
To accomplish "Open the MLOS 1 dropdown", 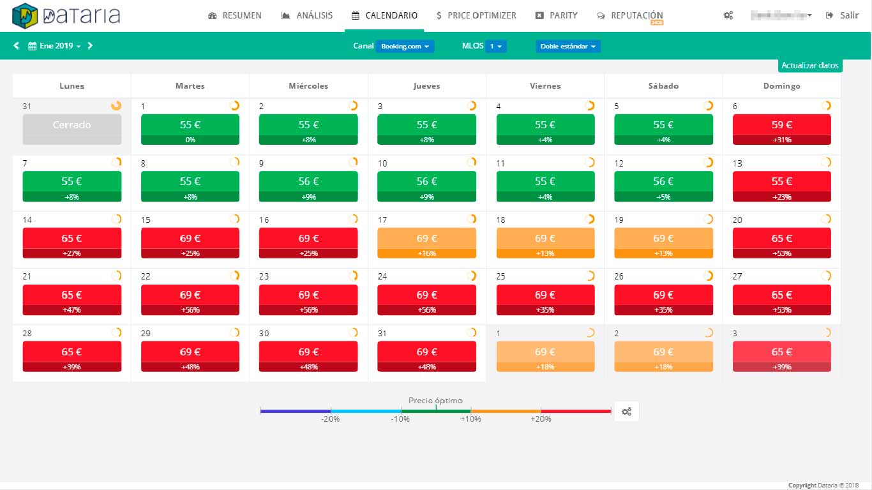I will pos(496,46).
